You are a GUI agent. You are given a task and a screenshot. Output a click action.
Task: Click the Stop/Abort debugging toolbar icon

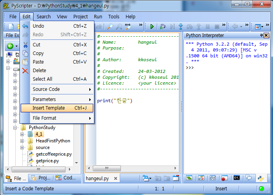coord(217,27)
